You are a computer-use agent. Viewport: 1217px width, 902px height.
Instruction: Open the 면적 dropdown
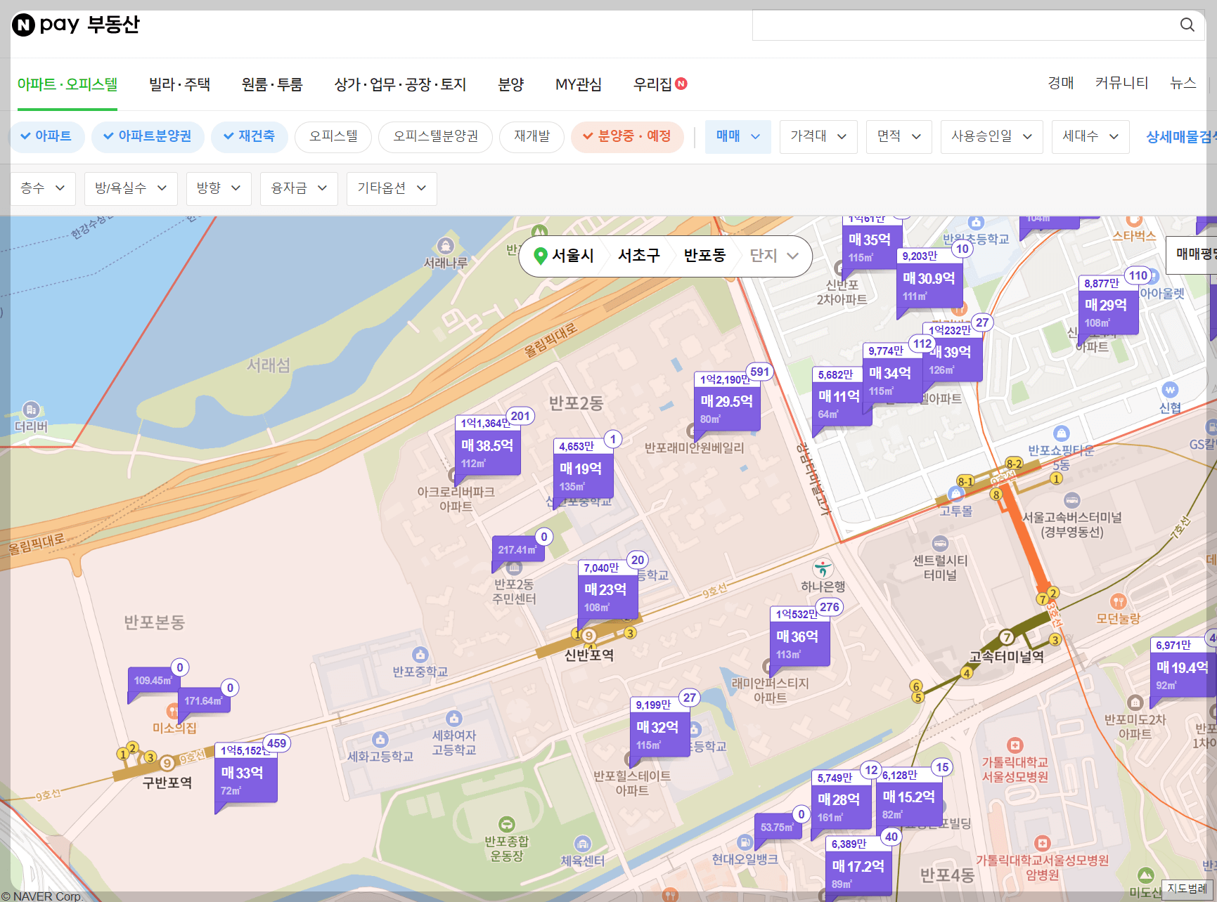pos(899,136)
